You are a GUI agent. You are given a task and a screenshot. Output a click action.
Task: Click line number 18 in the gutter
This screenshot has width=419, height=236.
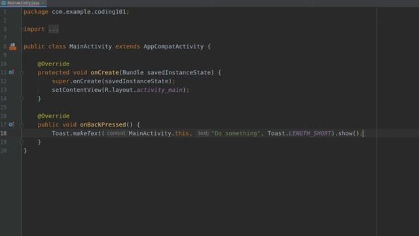coord(3,133)
